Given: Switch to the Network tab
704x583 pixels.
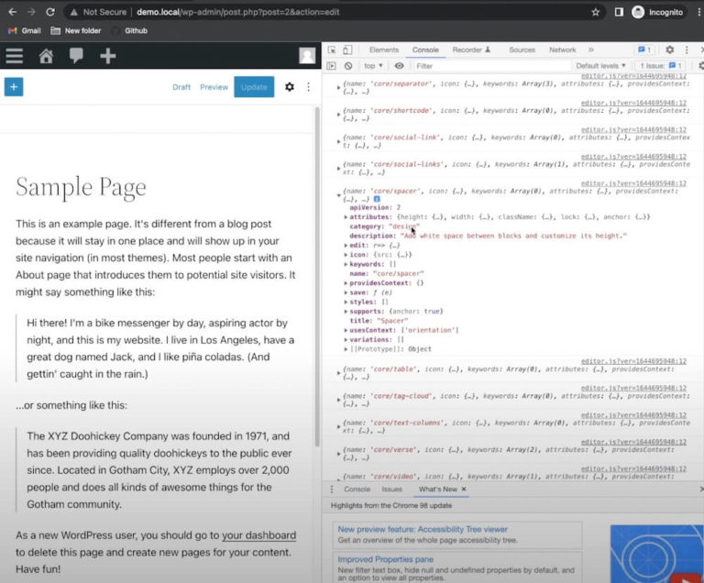Looking at the screenshot, I should point(562,49).
